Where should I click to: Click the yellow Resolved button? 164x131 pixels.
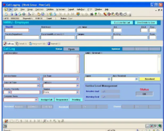(150, 79)
